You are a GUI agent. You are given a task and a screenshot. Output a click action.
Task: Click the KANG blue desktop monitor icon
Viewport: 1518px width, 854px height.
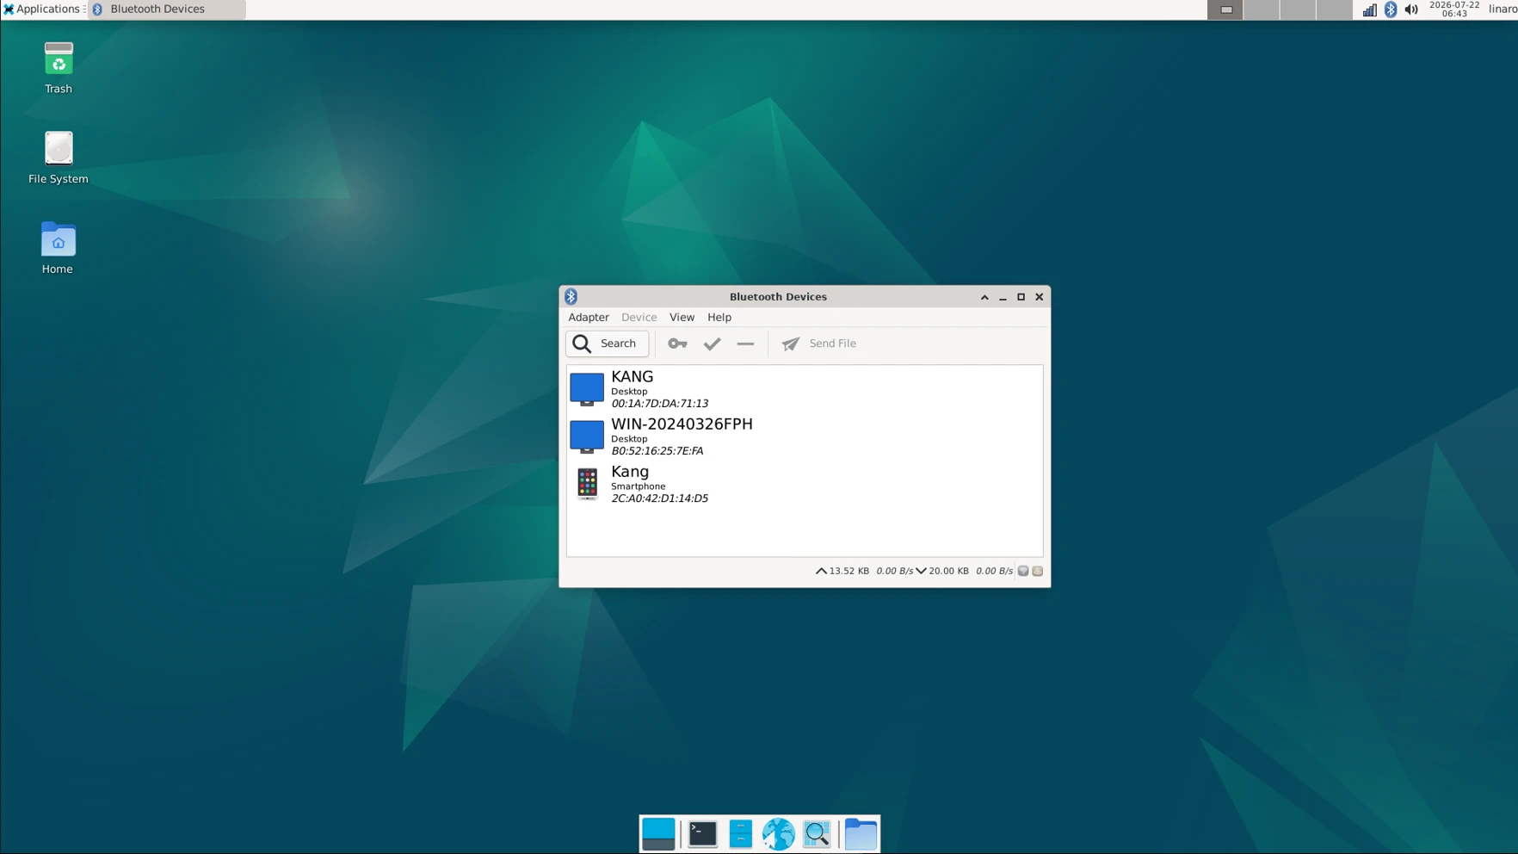point(587,389)
